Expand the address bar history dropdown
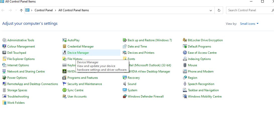Viewport: 274px width, 116px height. (211, 10)
